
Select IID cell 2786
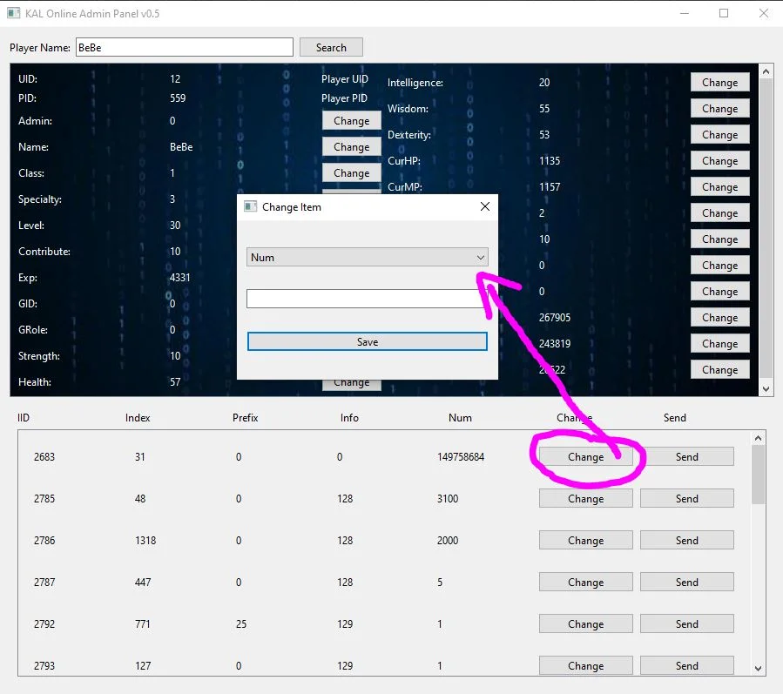pos(44,540)
